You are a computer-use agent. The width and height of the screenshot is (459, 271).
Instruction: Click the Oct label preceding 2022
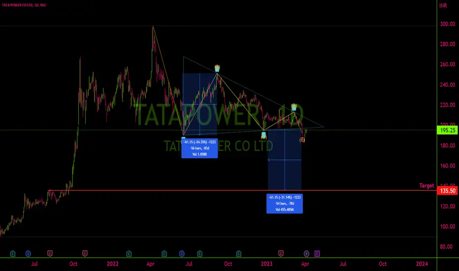[73, 264]
